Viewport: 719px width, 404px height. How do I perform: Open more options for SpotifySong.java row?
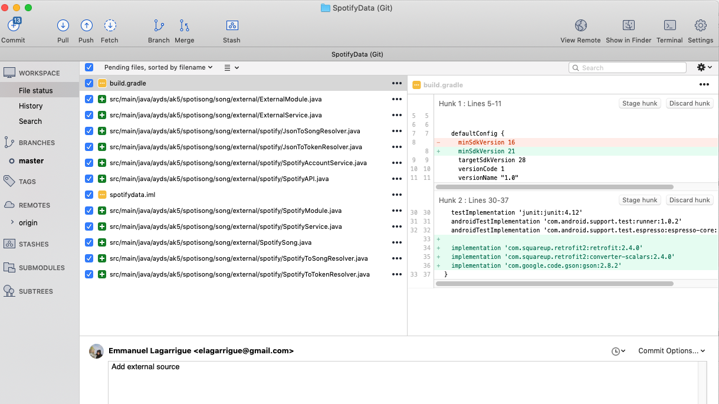pos(397,242)
